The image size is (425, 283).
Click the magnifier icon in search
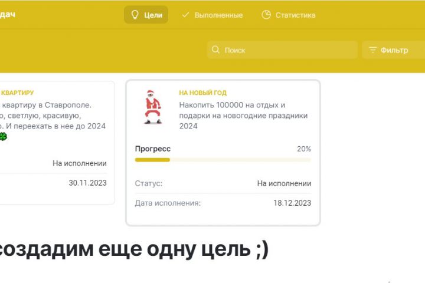point(215,50)
